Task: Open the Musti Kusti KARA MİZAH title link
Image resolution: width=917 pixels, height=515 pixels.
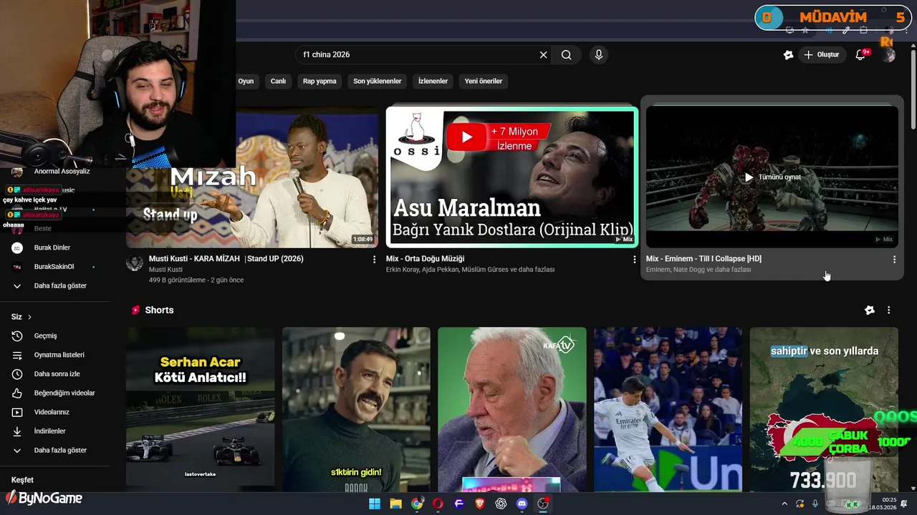Action: (x=226, y=259)
